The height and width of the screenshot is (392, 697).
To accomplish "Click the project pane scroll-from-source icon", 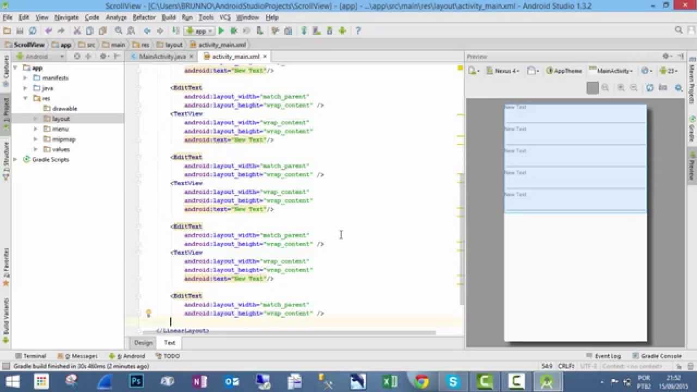I will 77,57.
